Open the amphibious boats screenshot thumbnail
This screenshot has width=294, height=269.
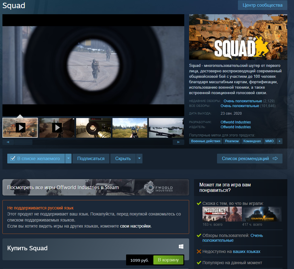166,128
